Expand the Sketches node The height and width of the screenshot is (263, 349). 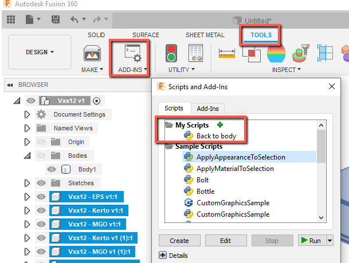tap(27, 183)
